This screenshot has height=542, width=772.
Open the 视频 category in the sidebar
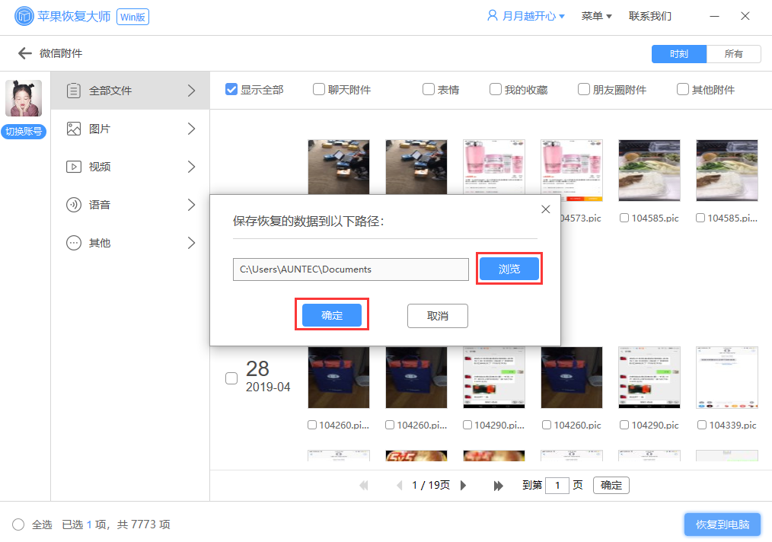pyautogui.click(x=74, y=166)
